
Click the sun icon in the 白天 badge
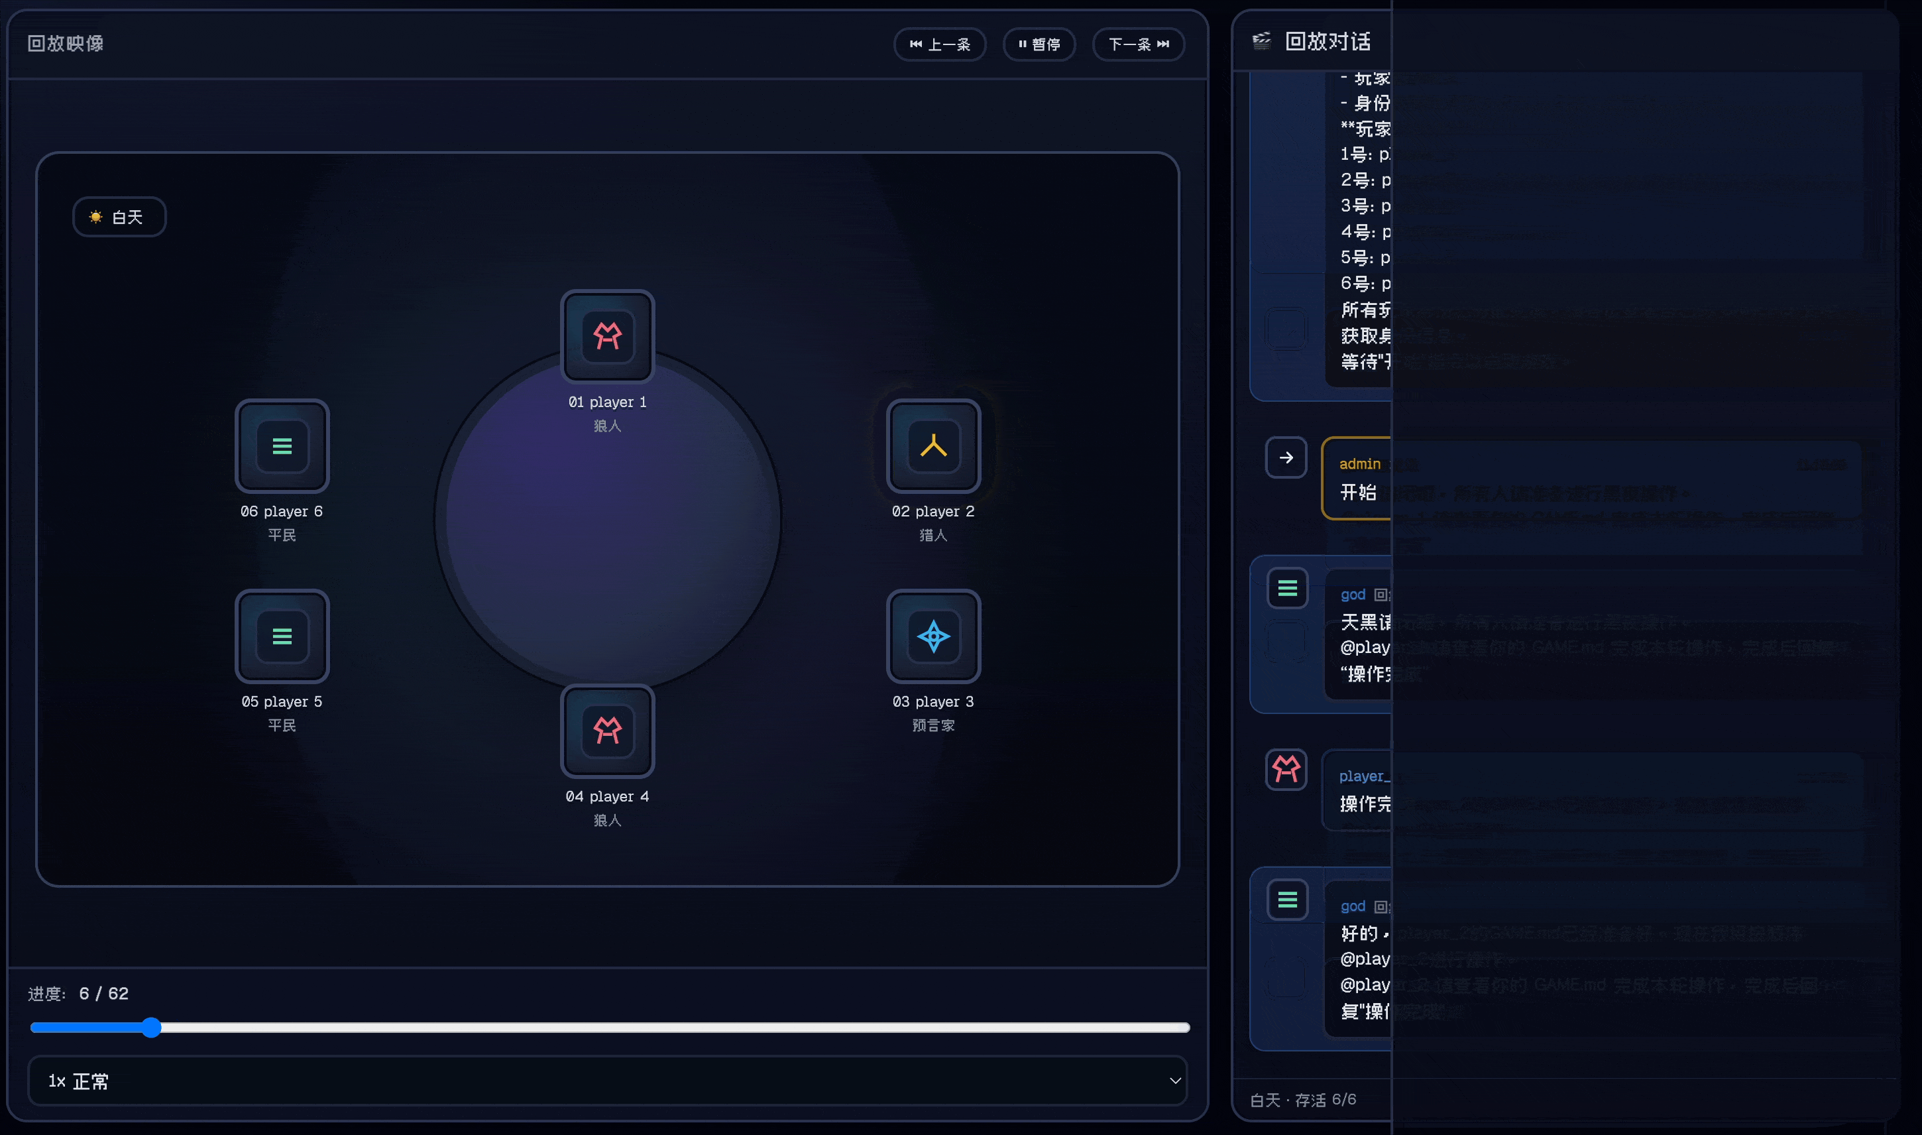pos(95,217)
